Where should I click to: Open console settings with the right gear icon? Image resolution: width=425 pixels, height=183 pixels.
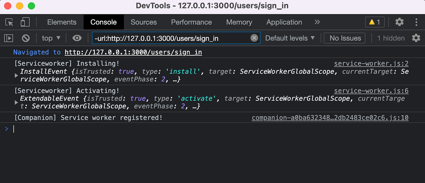416,38
